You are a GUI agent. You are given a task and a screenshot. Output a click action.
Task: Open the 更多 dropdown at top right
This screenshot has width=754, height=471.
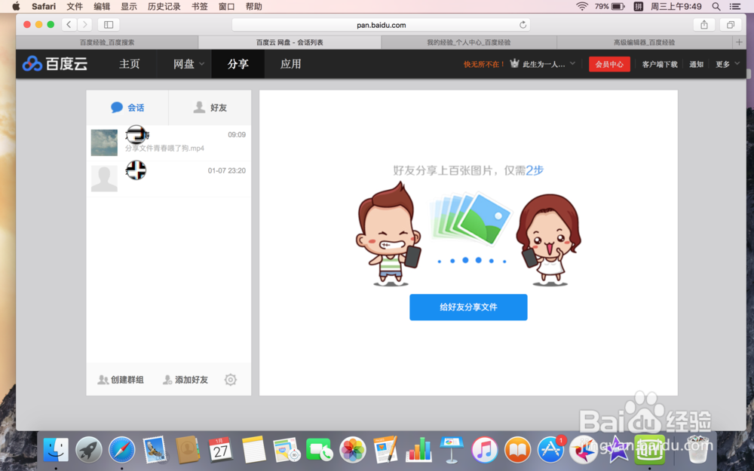(x=725, y=65)
